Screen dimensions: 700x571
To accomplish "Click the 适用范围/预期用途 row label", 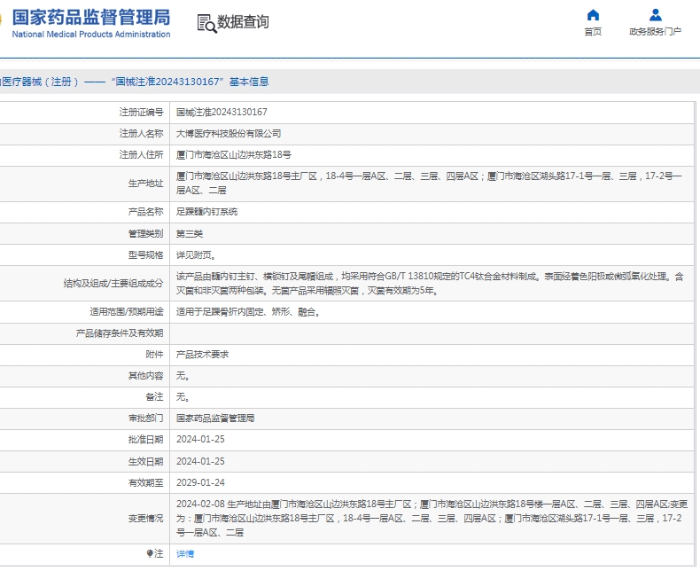I will tap(127, 312).
